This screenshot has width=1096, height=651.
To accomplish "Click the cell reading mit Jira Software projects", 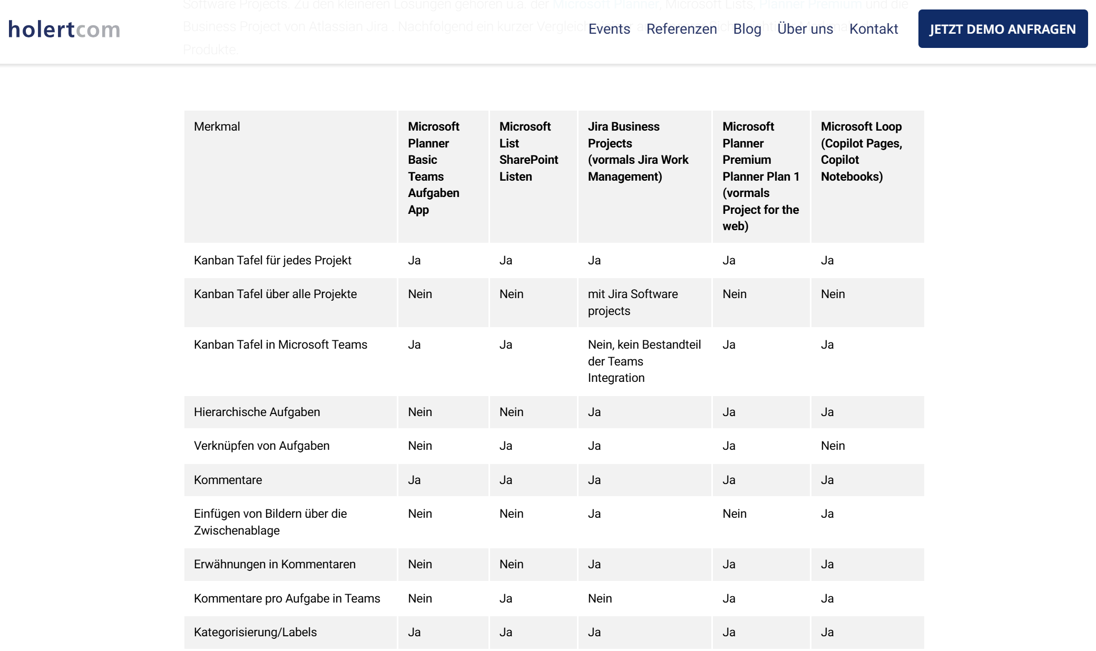I will (x=633, y=302).
